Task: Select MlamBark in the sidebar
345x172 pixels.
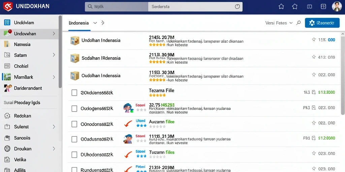Action: (29, 77)
